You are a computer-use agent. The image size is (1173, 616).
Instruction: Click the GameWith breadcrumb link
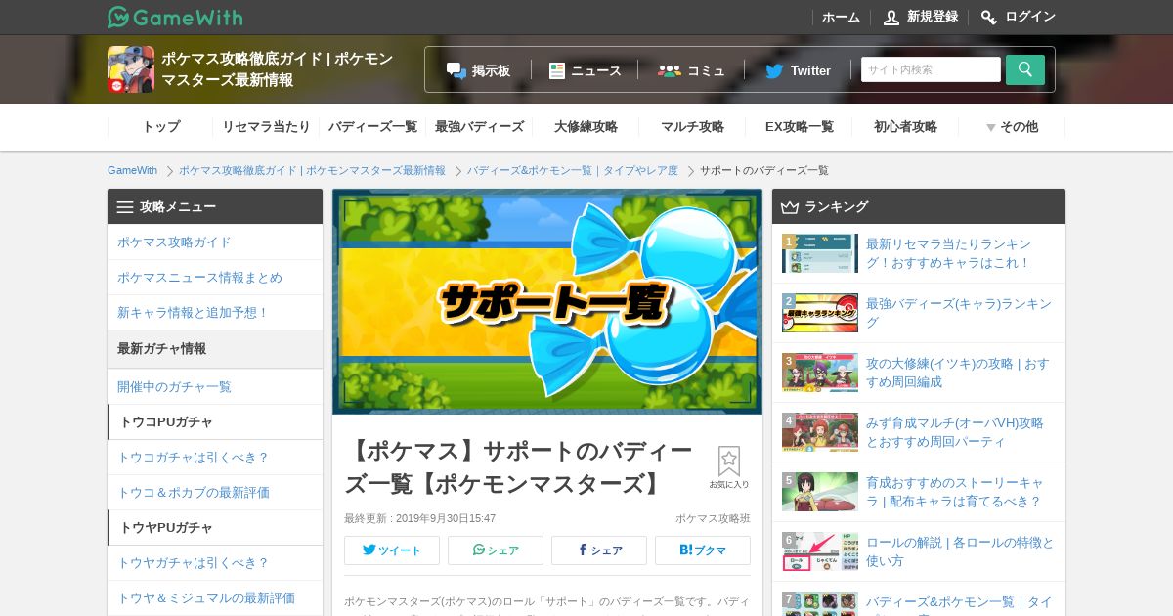click(x=132, y=170)
